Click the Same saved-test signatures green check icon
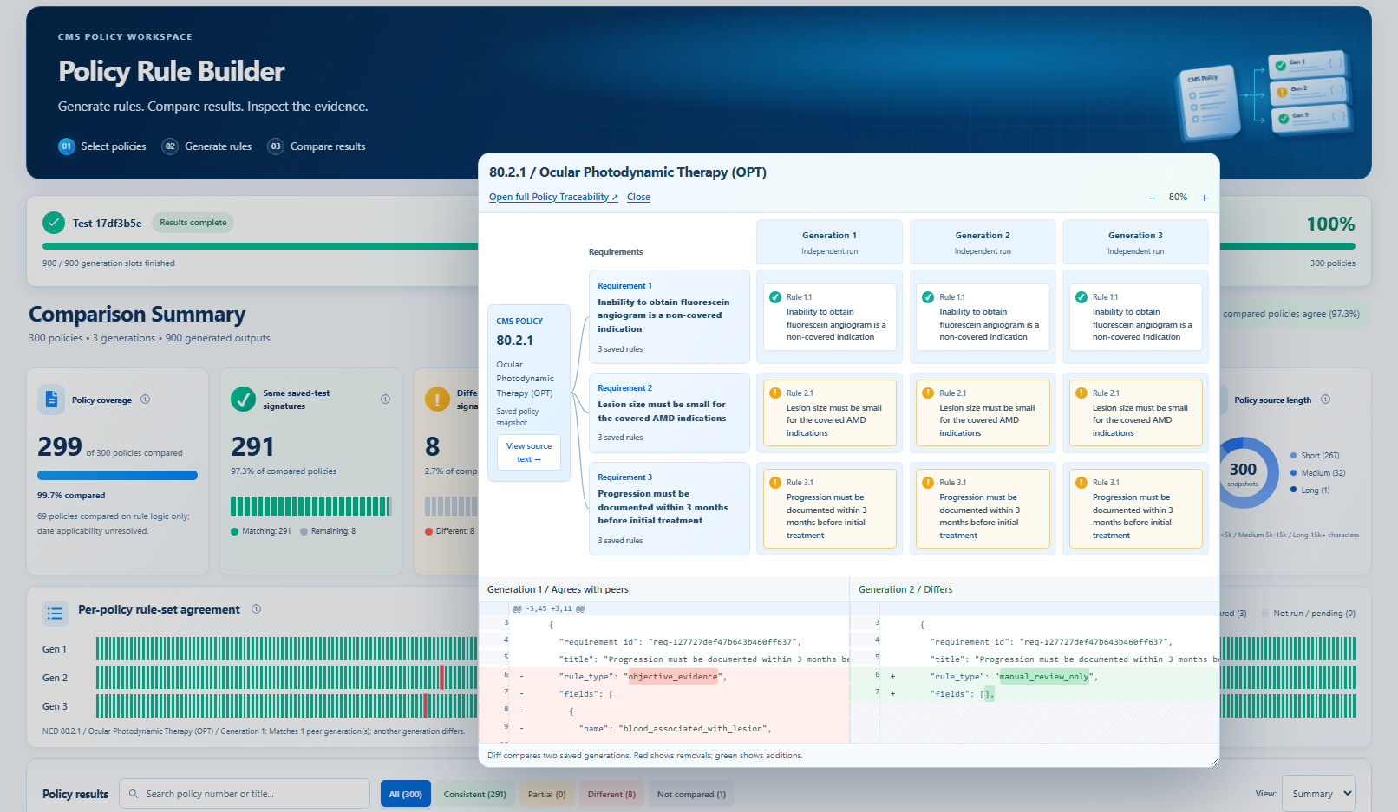The image size is (1398, 812). coord(243,400)
